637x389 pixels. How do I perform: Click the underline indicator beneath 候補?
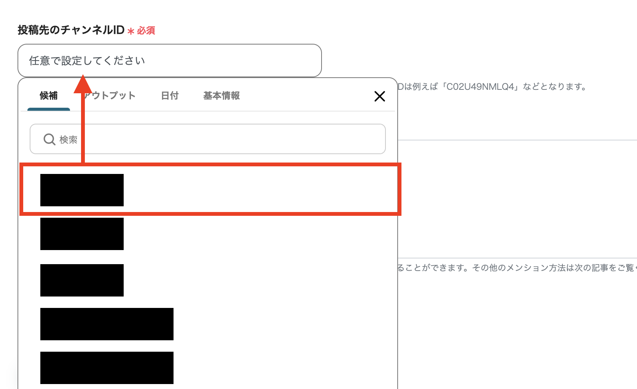(x=49, y=110)
